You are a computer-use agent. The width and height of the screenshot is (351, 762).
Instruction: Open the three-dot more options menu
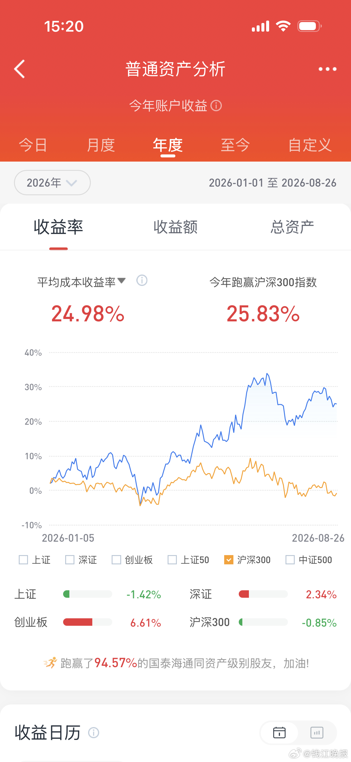click(327, 69)
